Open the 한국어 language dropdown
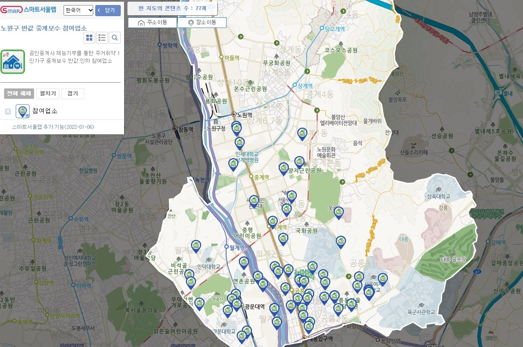 (x=78, y=10)
